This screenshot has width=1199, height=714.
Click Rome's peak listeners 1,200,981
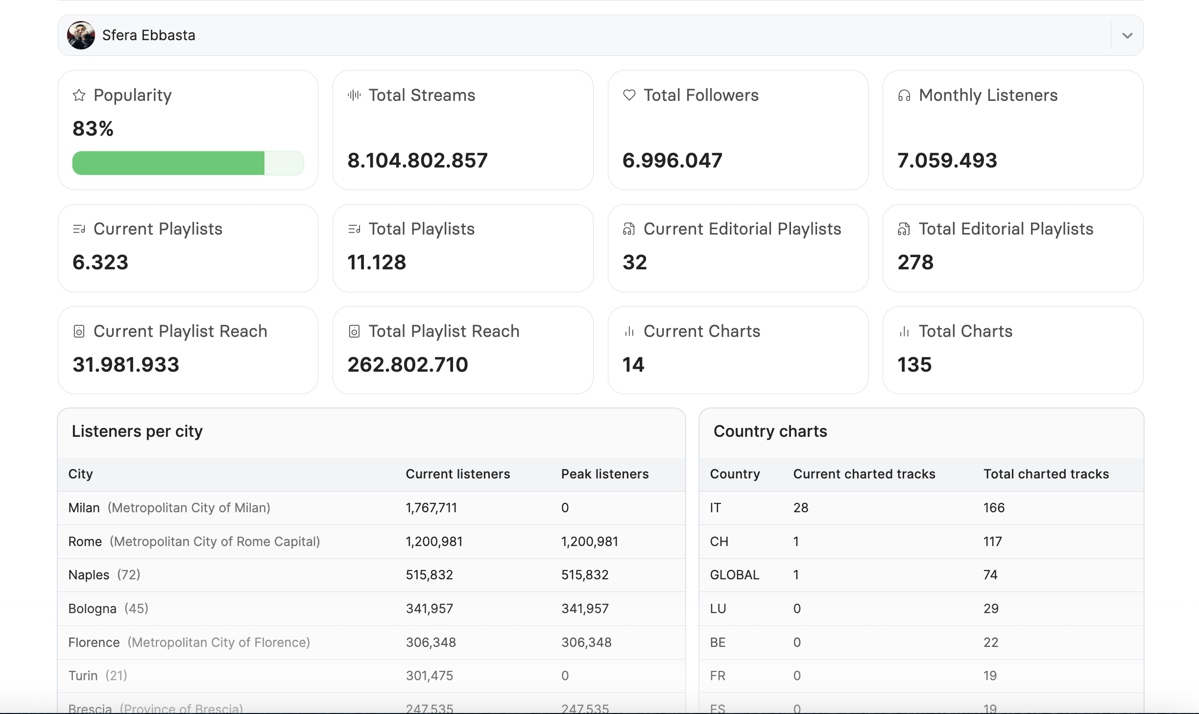[x=590, y=542]
